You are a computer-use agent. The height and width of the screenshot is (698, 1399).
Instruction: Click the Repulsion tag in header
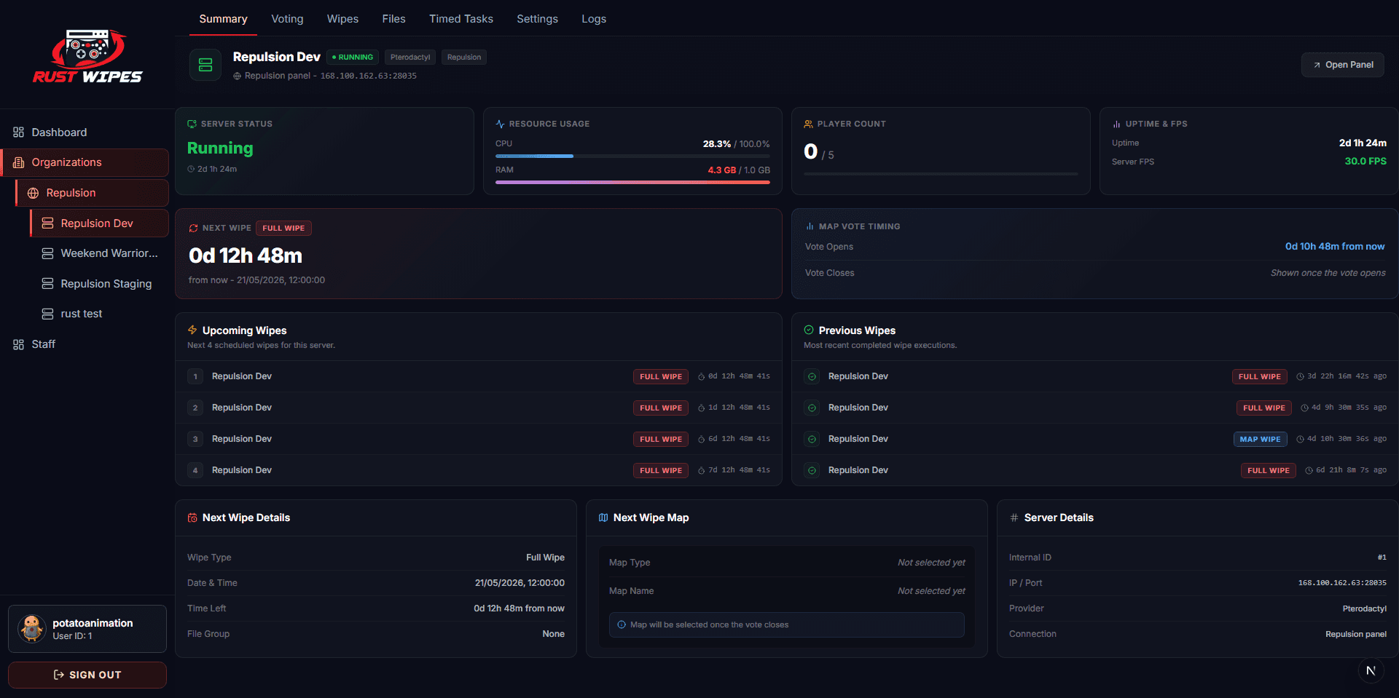[464, 57]
